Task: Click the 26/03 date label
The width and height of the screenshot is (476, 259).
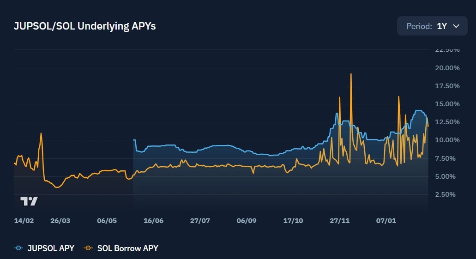Action: [x=60, y=221]
